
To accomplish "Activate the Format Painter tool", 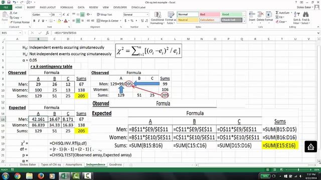I will [x=20, y=22].
